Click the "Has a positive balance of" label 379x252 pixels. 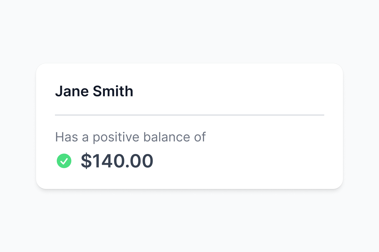point(130,137)
